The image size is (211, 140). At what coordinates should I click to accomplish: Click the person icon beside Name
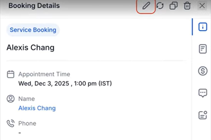click(x=11, y=99)
